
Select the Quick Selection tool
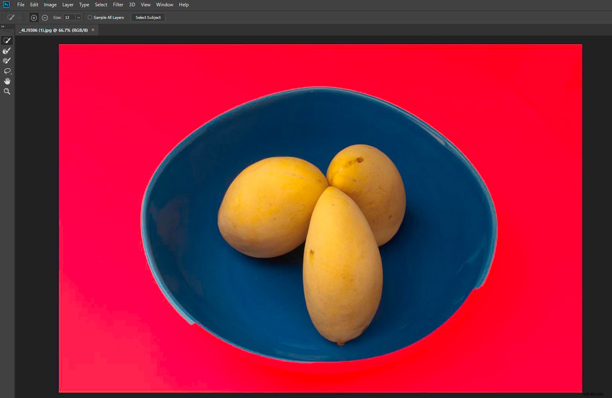(x=7, y=40)
